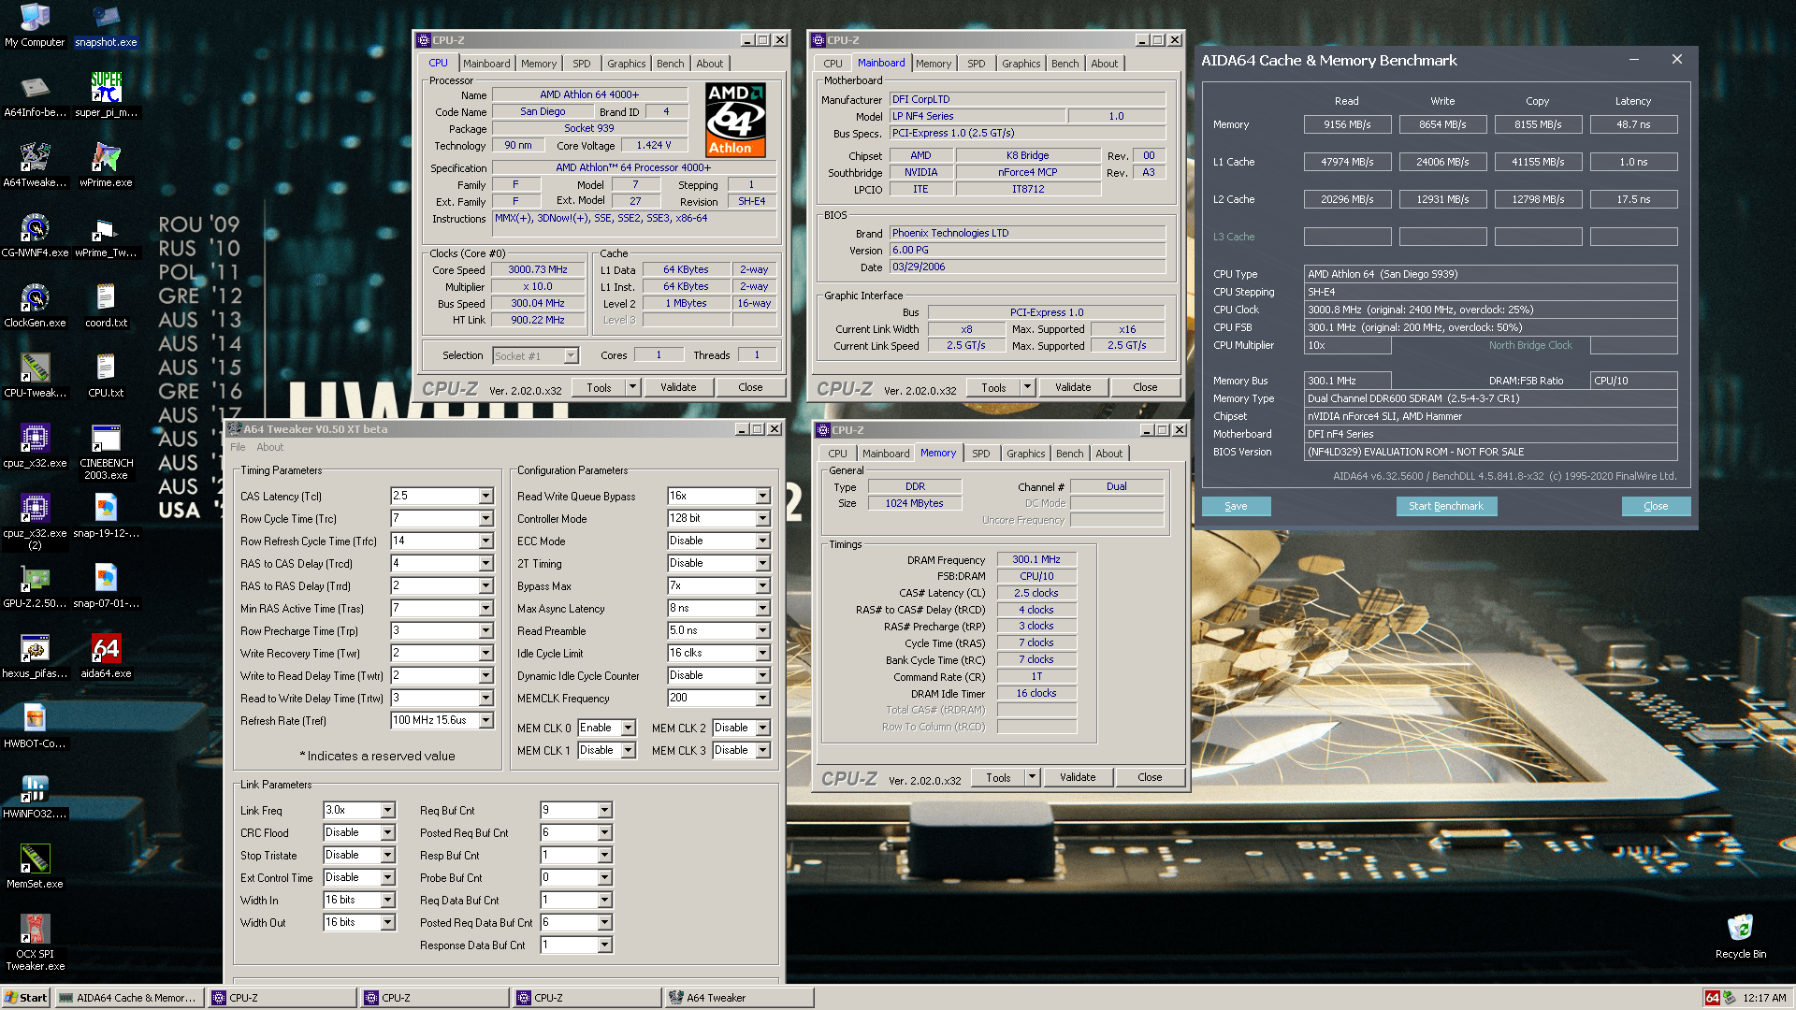This screenshot has height=1010, width=1796.
Task: Launch the CPU-Tweaker desktop icon
Action: pos(35,376)
